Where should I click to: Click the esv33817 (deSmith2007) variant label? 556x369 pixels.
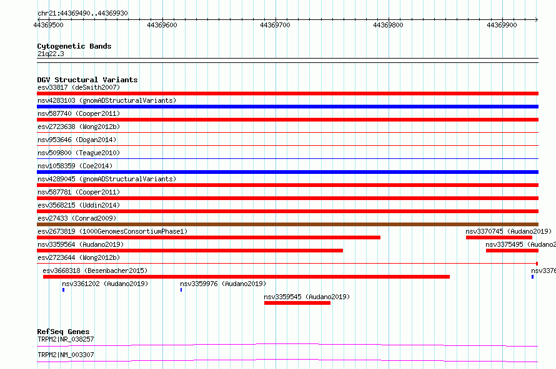tap(79, 87)
